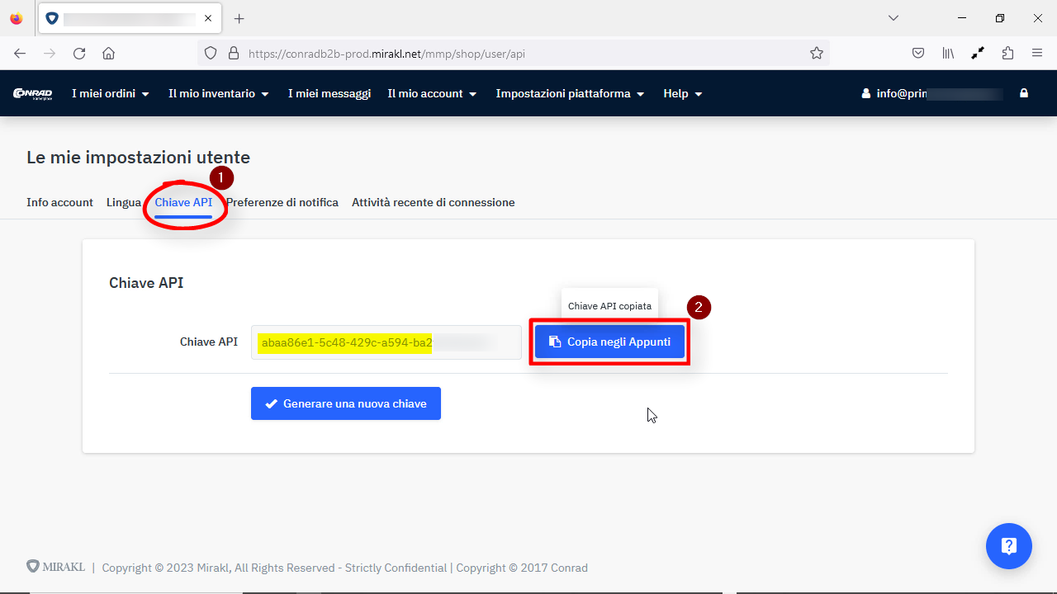This screenshot has width=1057, height=594.
Task: Open the Firefox library icon
Action: tap(947, 53)
